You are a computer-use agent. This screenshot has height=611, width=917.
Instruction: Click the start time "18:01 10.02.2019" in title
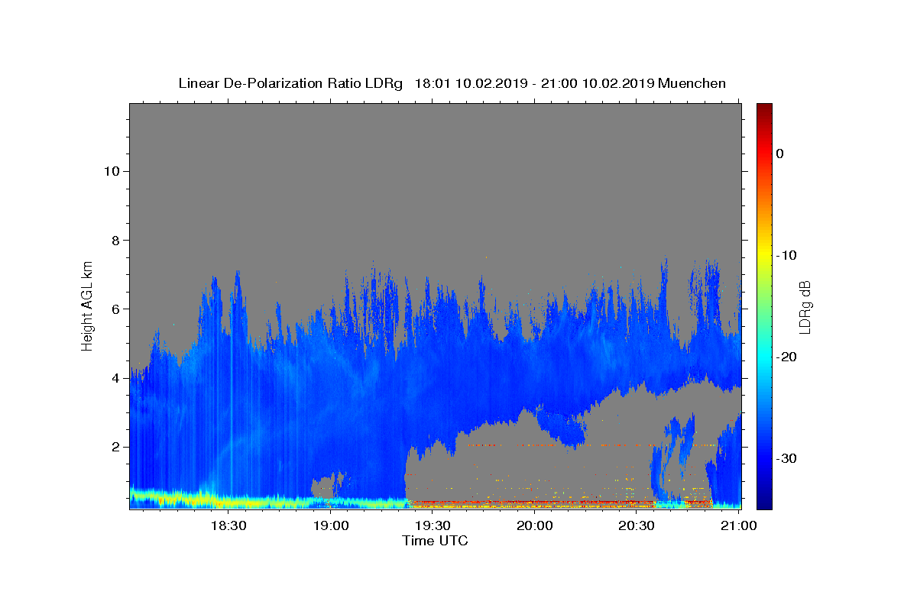tap(471, 83)
